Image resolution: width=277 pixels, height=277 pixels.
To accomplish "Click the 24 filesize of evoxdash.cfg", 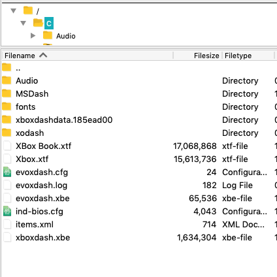I will point(212,172).
